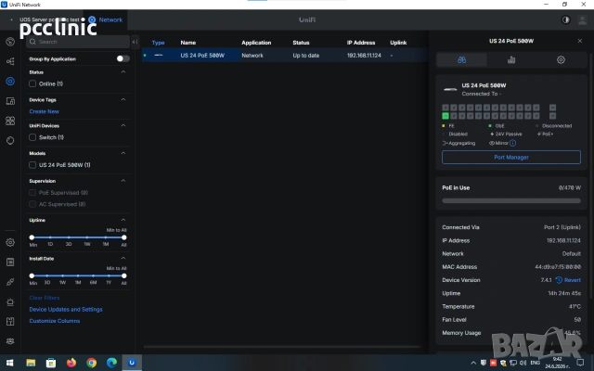Select the US 24 PoE 500W table row
Viewport: 594px width, 371px height.
[x=285, y=56]
